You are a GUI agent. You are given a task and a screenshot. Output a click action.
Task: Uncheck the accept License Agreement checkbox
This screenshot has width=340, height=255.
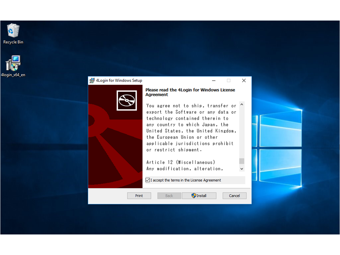point(148,180)
